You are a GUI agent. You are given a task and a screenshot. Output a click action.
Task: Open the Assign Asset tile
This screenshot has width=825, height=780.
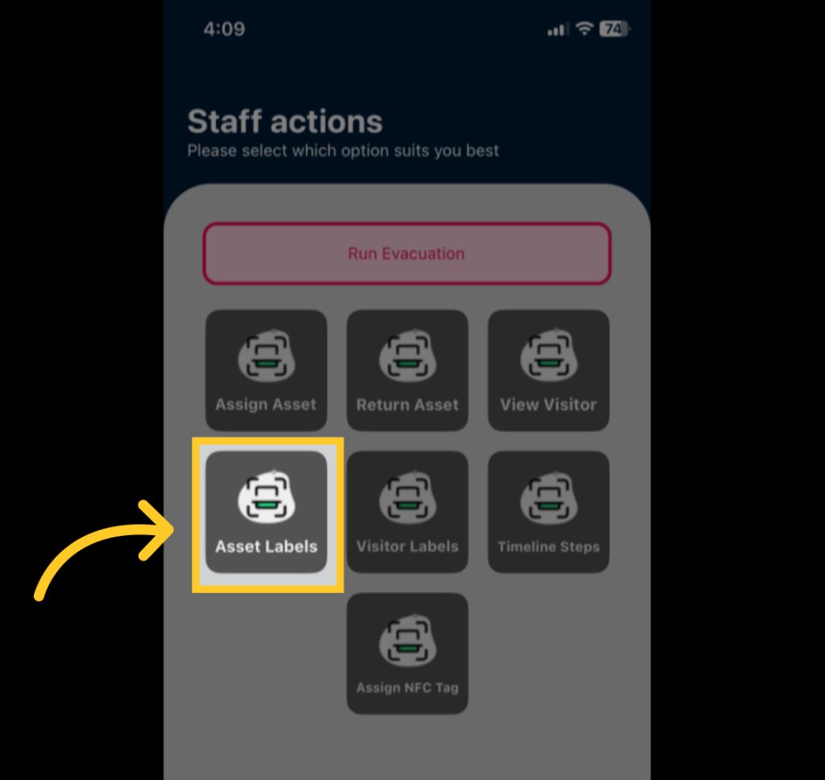click(266, 371)
